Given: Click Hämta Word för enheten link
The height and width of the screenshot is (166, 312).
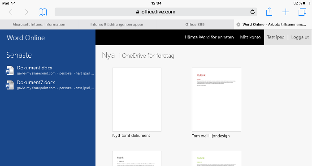Looking at the screenshot, I should pyautogui.click(x=209, y=37).
